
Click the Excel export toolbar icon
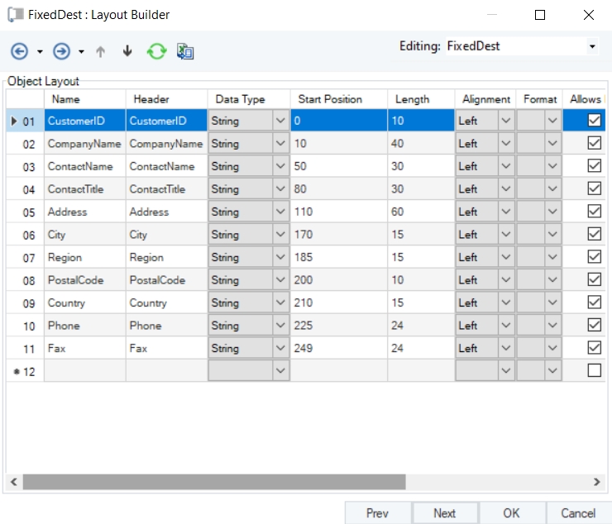185,51
